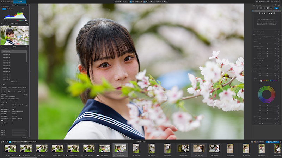
Task: Collapse the Advanced History section
Action: 1,48
